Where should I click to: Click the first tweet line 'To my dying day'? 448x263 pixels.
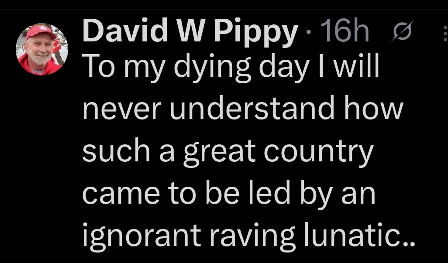231,68
